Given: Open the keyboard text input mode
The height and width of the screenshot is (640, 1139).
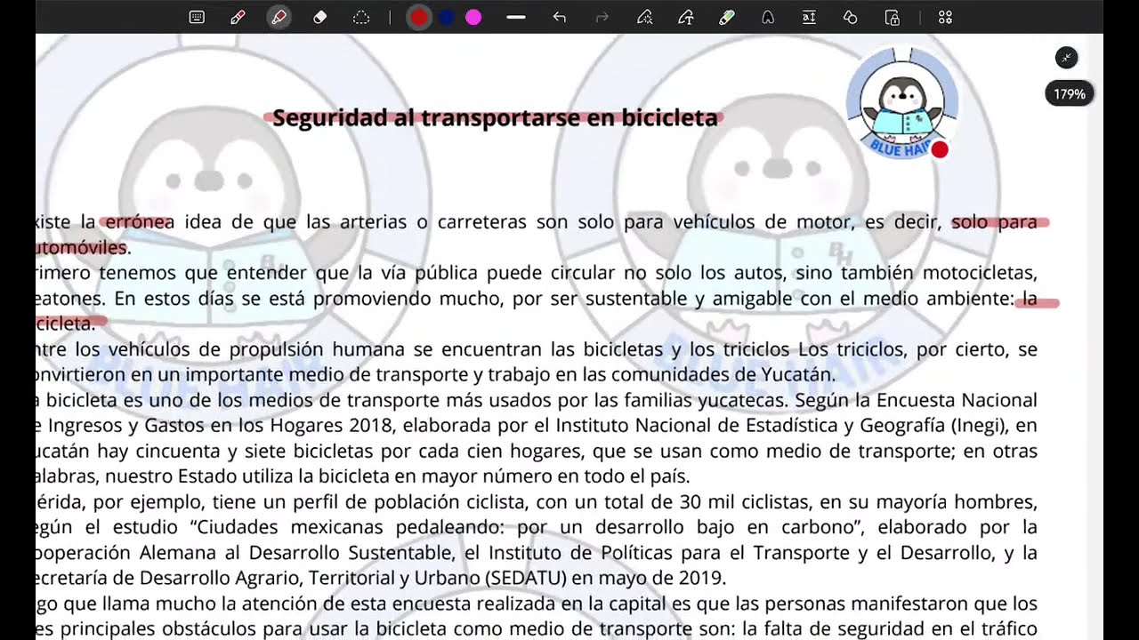Looking at the screenshot, I should (x=197, y=17).
